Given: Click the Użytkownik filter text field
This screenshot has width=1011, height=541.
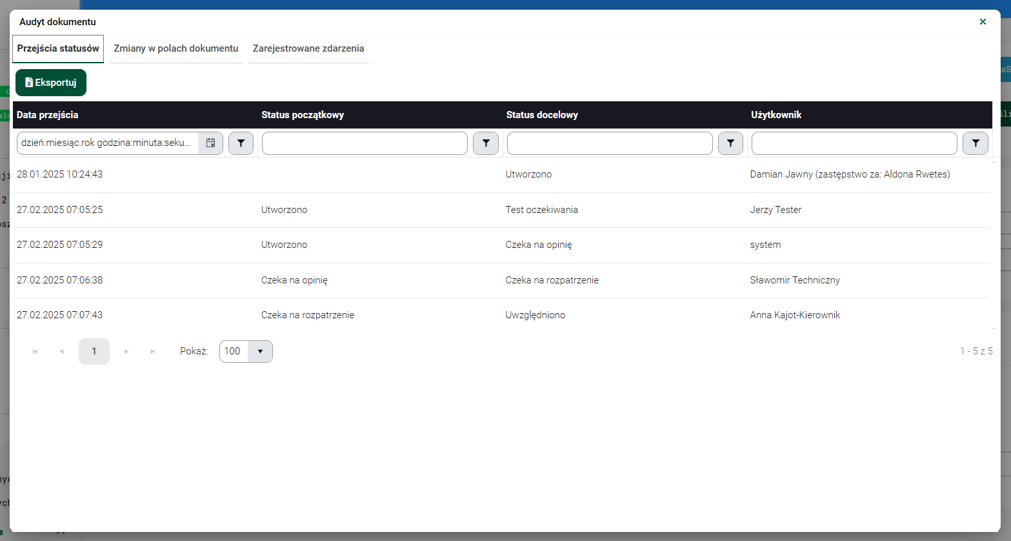Looking at the screenshot, I should pos(854,143).
